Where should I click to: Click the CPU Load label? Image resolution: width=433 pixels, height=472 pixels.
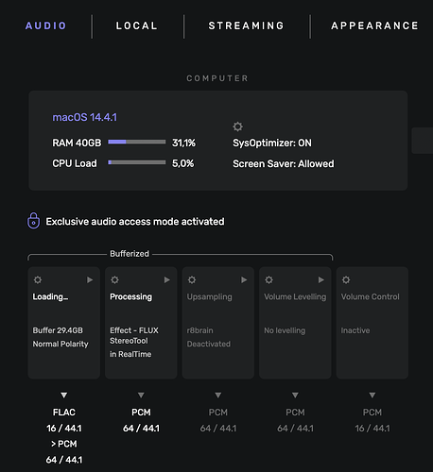pos(75,163)
